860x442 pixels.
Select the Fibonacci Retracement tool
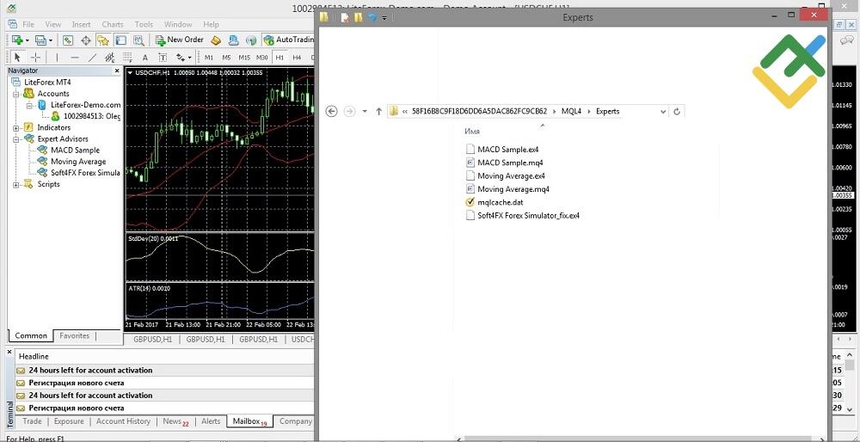click(127, 57)
